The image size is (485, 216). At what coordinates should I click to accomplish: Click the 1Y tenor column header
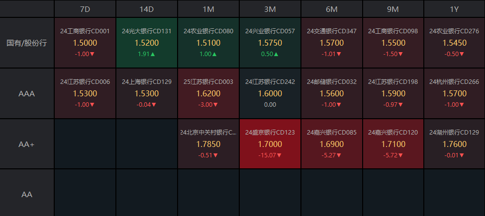point(454,9)
